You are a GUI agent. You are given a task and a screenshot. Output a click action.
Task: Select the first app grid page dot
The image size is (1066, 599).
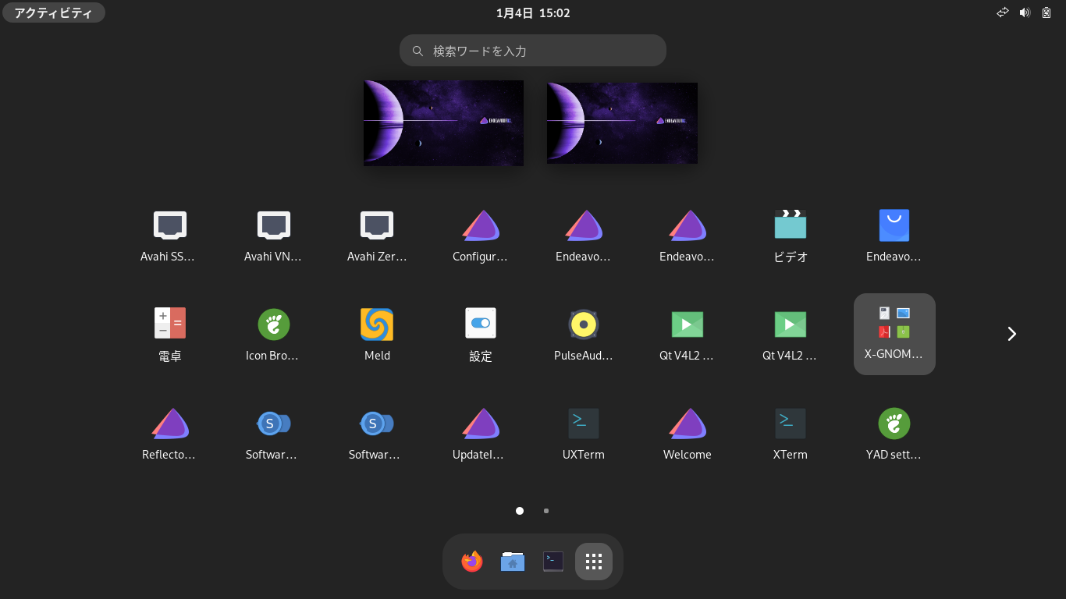coord(520,511)
